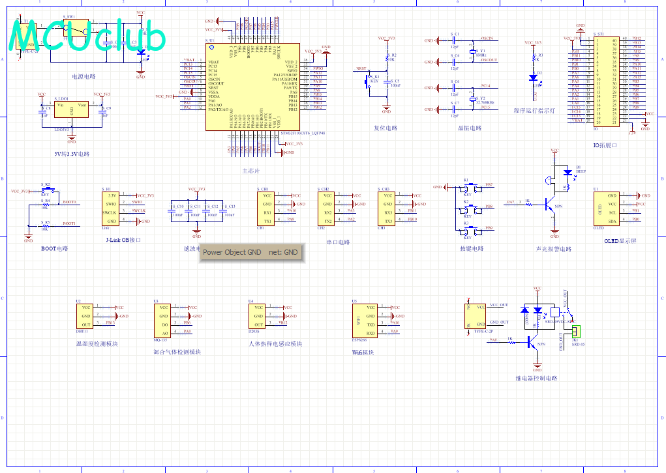
Task: Select the D2 LED run indicator
Action: [x=533, y=78]
